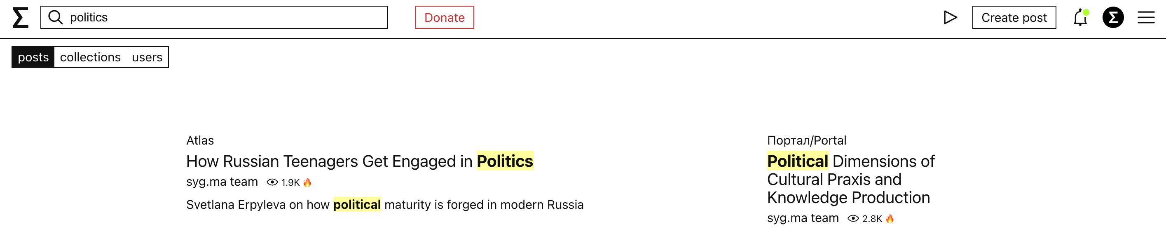Select the posts tab
The image size is (1166, 229).
pos(33,58)
